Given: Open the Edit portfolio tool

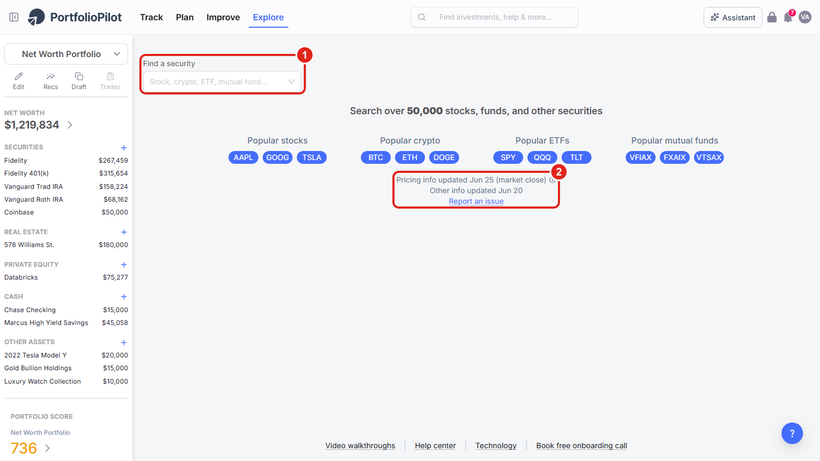Looking at the screenshot, I should [x=19, y=81].
